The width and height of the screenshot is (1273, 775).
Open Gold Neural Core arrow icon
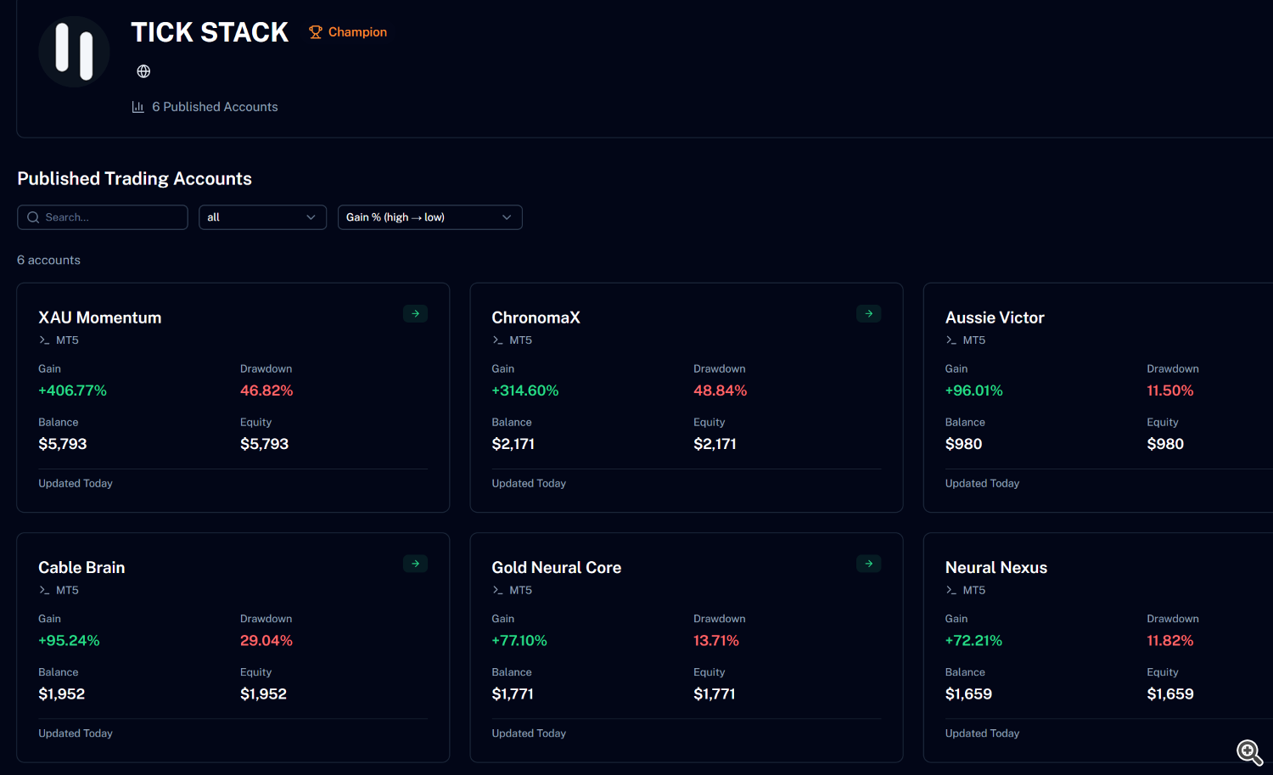(x=868, y=564)
